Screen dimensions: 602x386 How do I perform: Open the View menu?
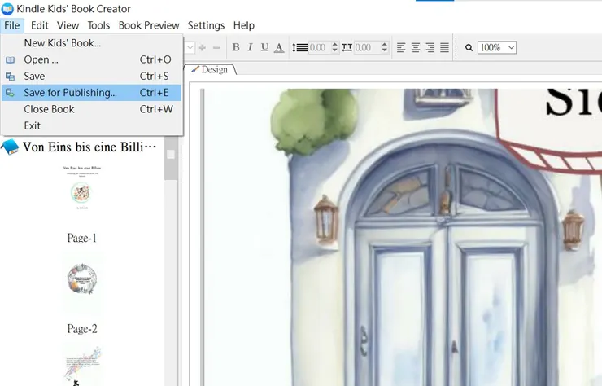(x=68, y=25)
